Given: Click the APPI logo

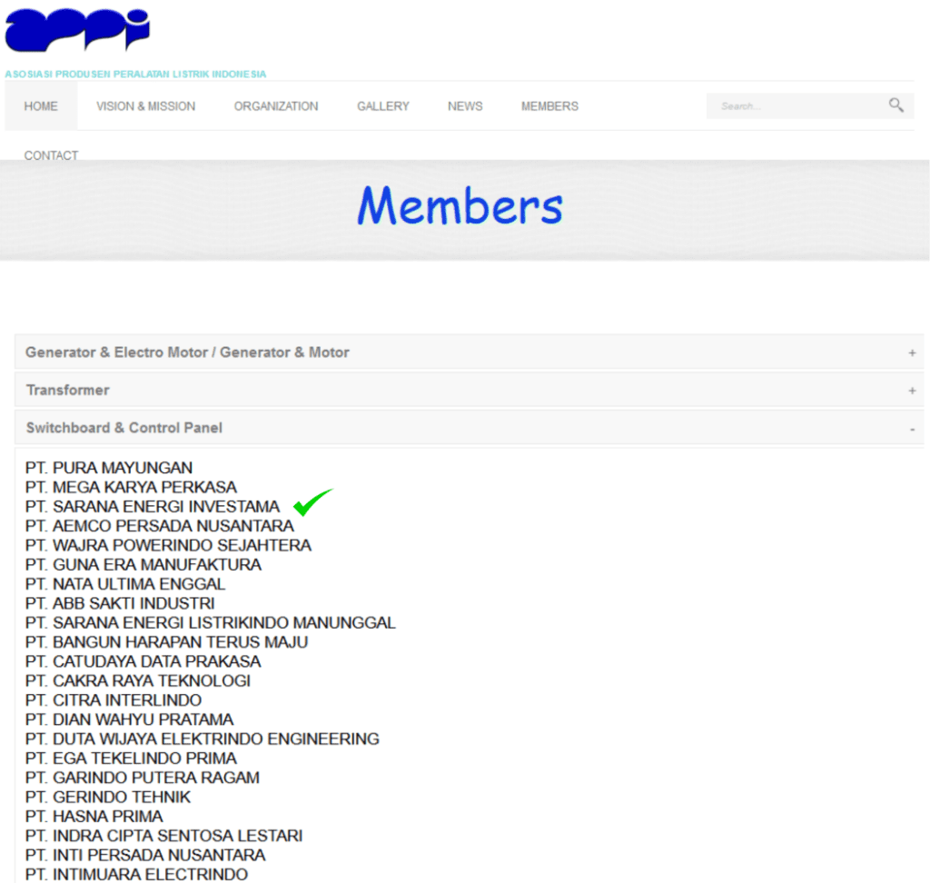Looking at the screenshot, I should click(77, 32).
